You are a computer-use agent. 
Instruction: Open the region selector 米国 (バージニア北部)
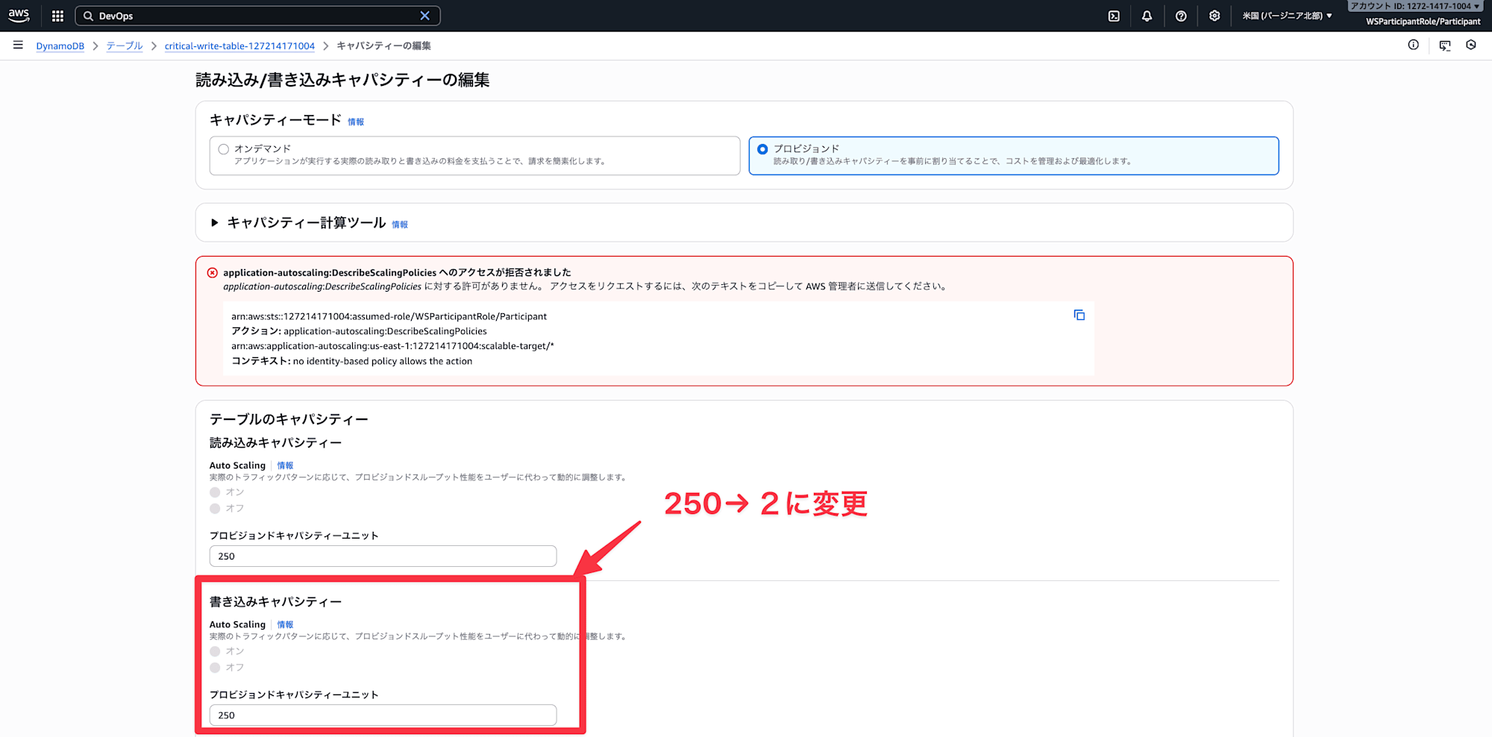click(x=1287, y=16)
